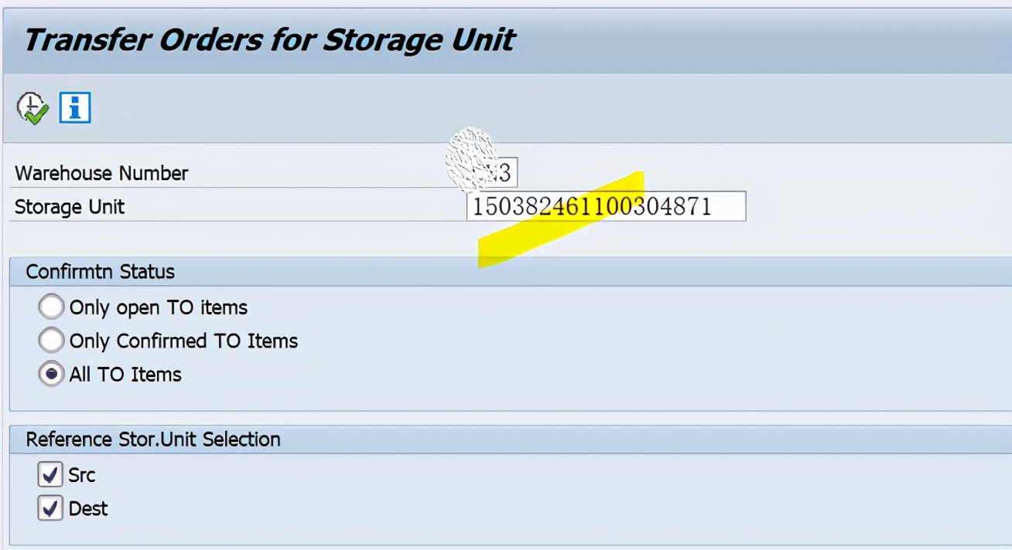Select the Only open TO items radio button
The width and height of the screenshot is (1012, 550).
[51, 307]
